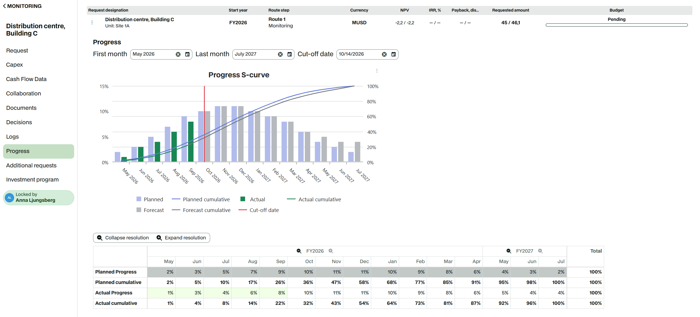Collapse FY2027 resolution with magnifier minus
The image size is (700, 317).
(509, 251)
